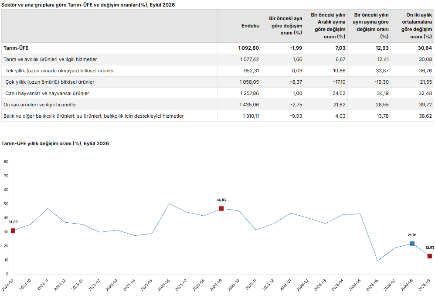Image resolution: width=435 pixels, height=299 pixels.
Task: Click the red chart marker labeled 46,83
Action: [221, 209]
